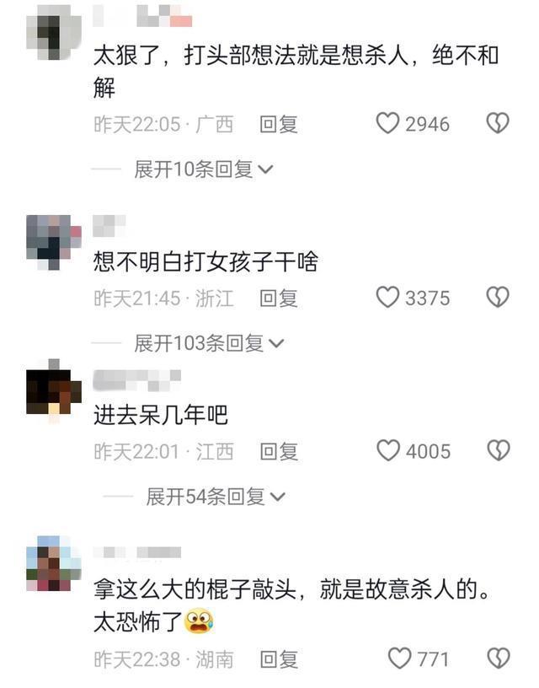Viewport: 539px width, 688px height.
Task: Tap broken heart on the Hunan comment
Action: [x=499, y=658]
